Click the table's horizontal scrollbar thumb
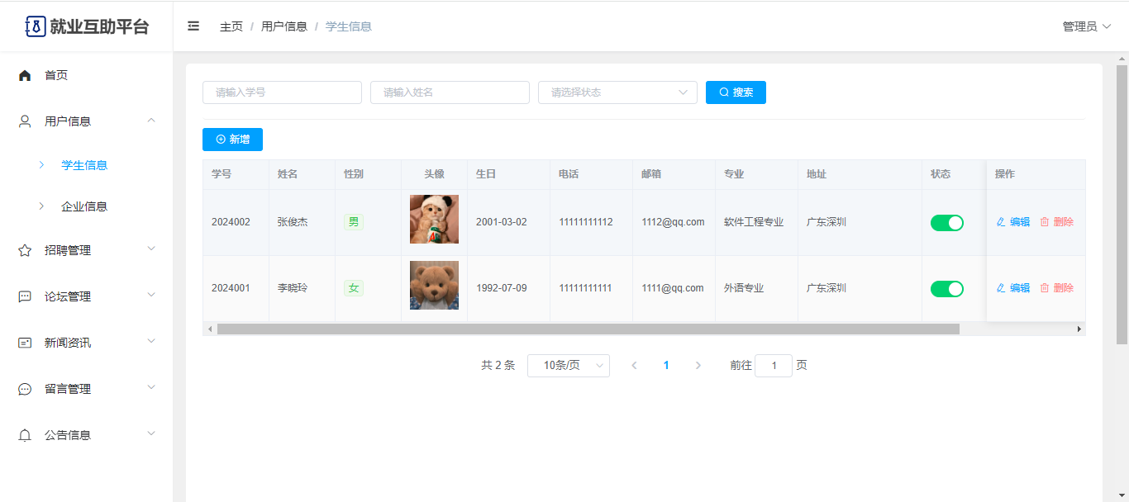The image size is (1129, 502). point(588,329)
